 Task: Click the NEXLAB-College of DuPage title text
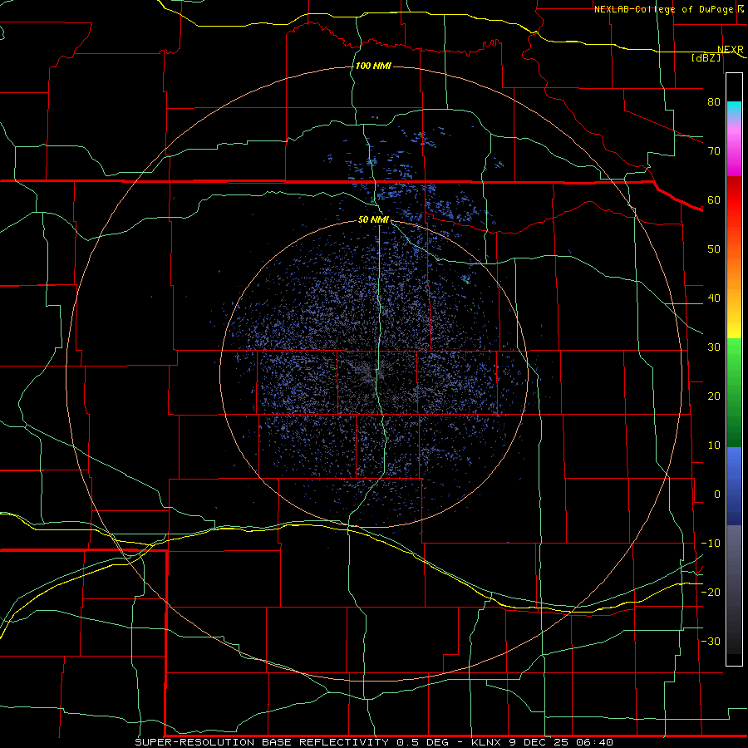point(663,9)
